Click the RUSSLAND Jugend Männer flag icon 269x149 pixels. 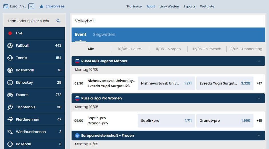[x=77, y=61]
